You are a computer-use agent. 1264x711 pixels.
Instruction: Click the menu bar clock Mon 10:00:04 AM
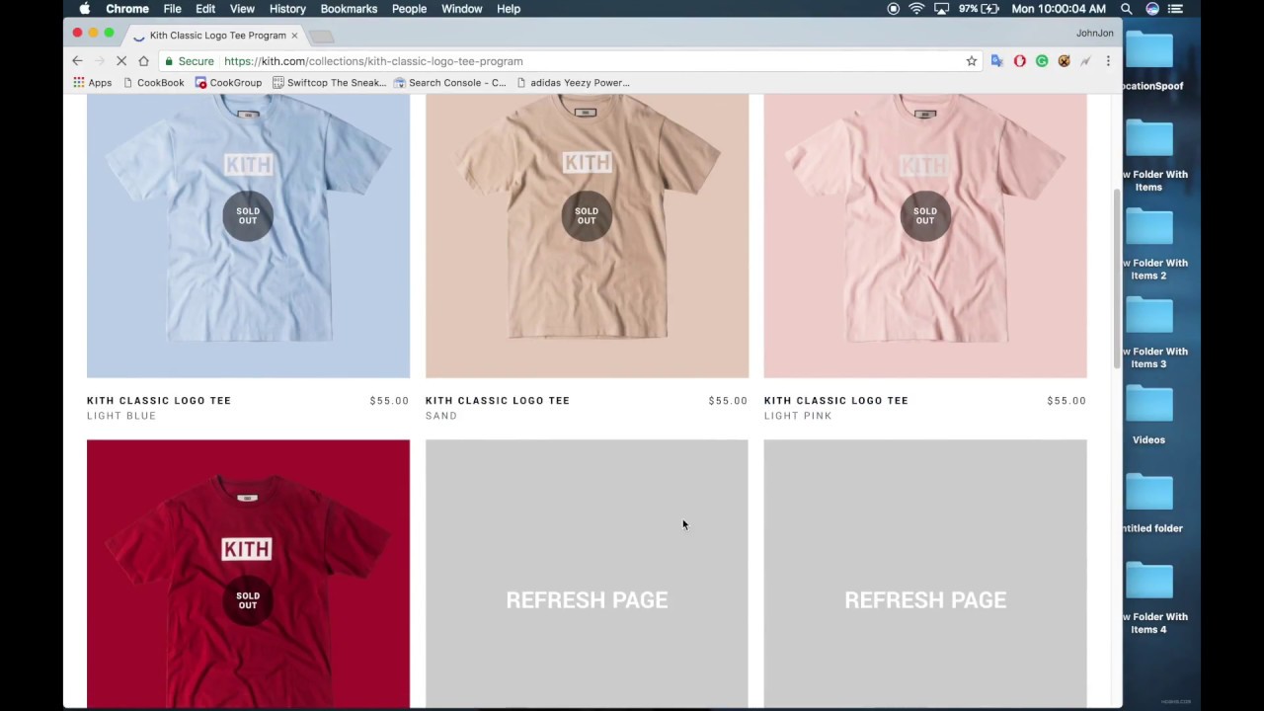click(1059, 9)
